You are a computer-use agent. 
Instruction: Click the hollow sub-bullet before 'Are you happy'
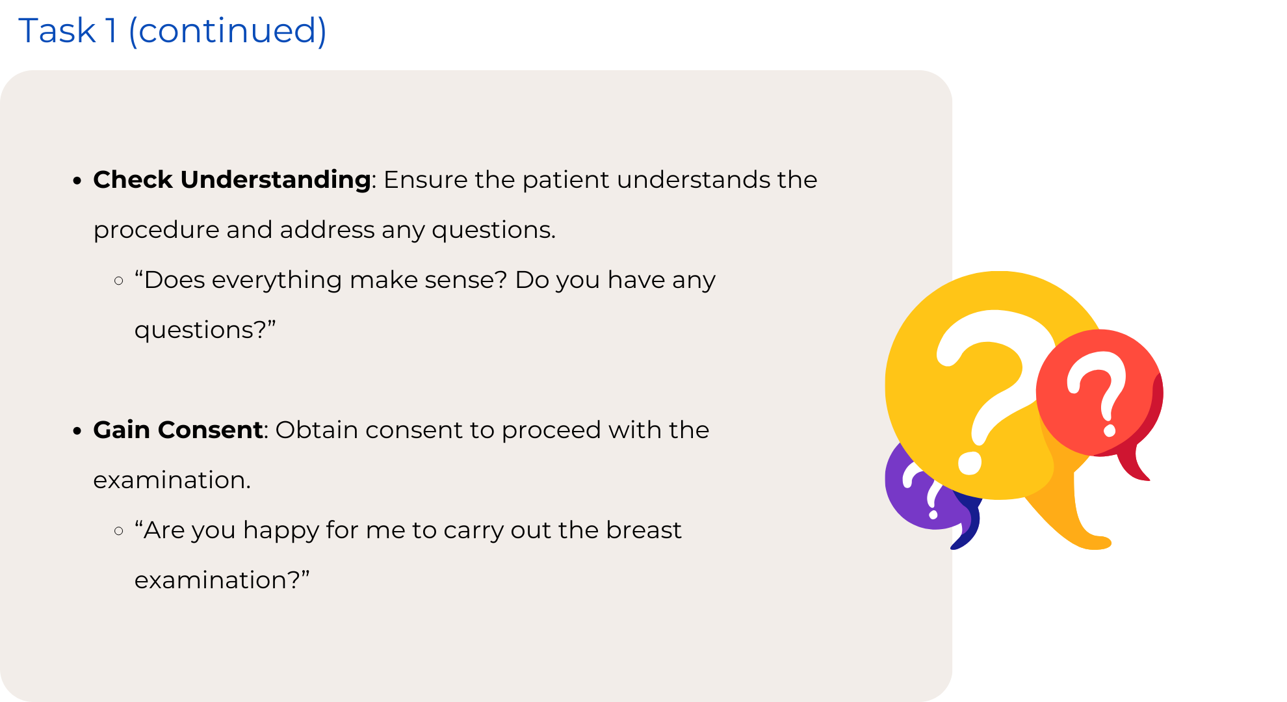click(118, 531)
